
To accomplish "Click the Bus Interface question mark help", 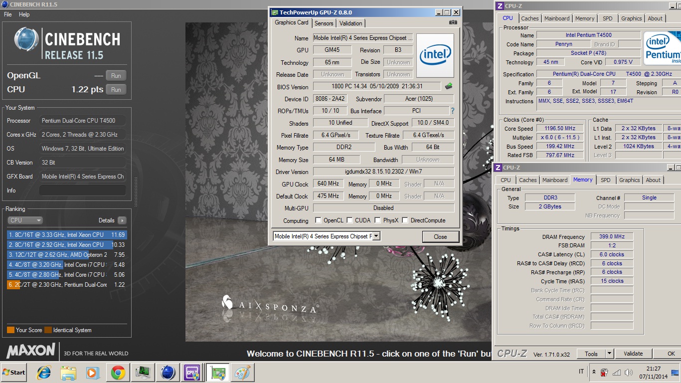I will [453, 111].
